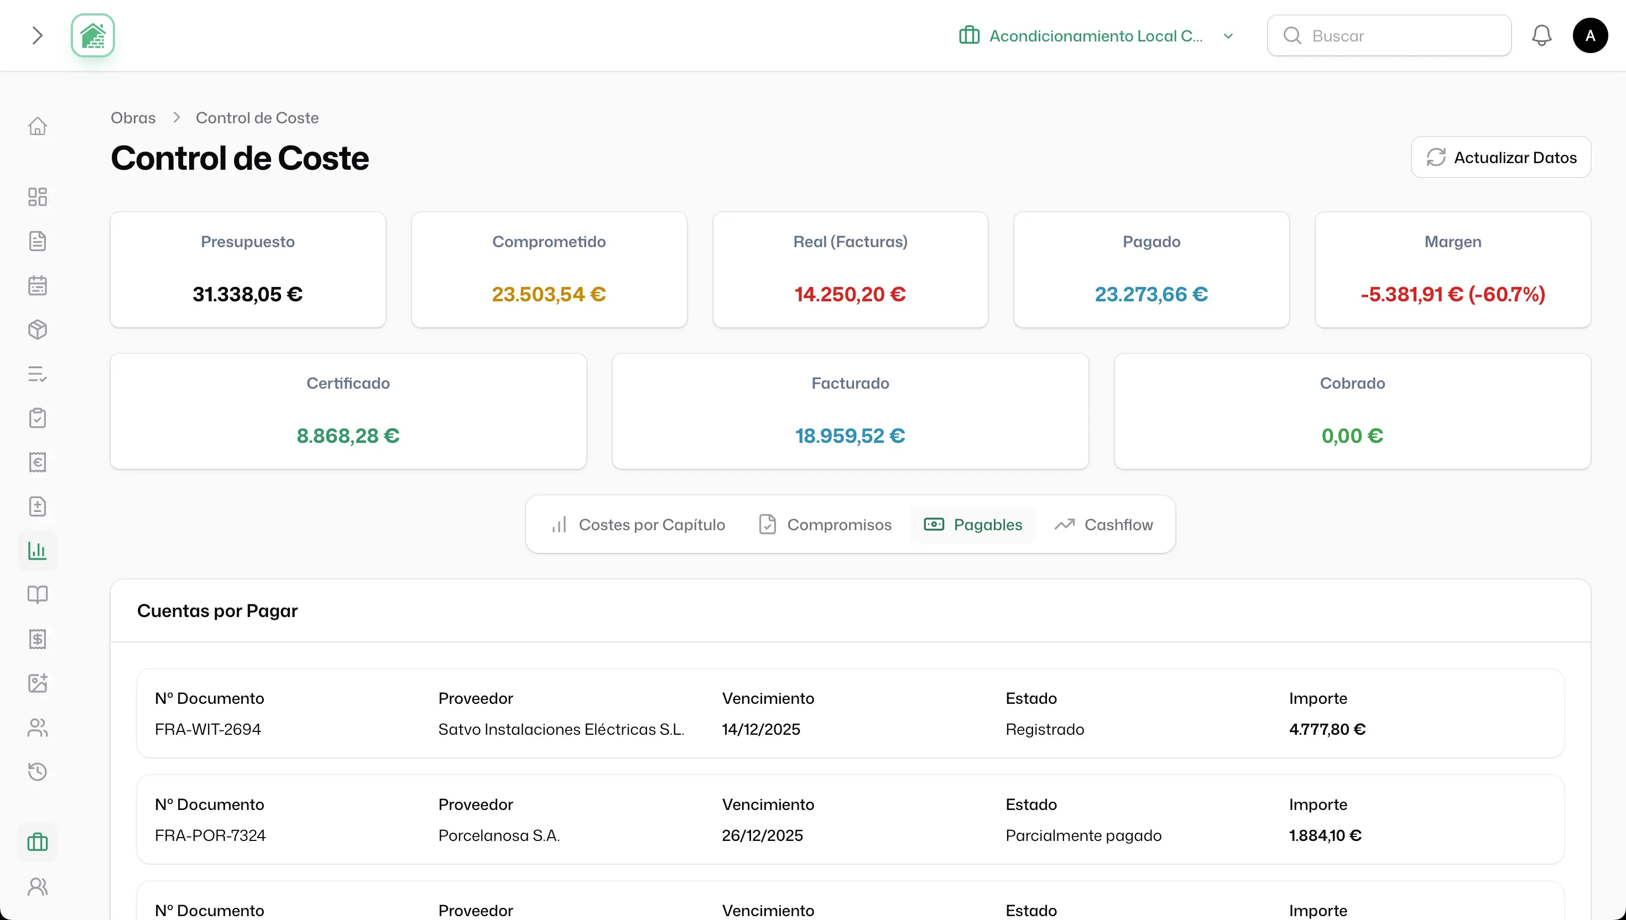Click the euro receipt invoices icon

[38, 462]
